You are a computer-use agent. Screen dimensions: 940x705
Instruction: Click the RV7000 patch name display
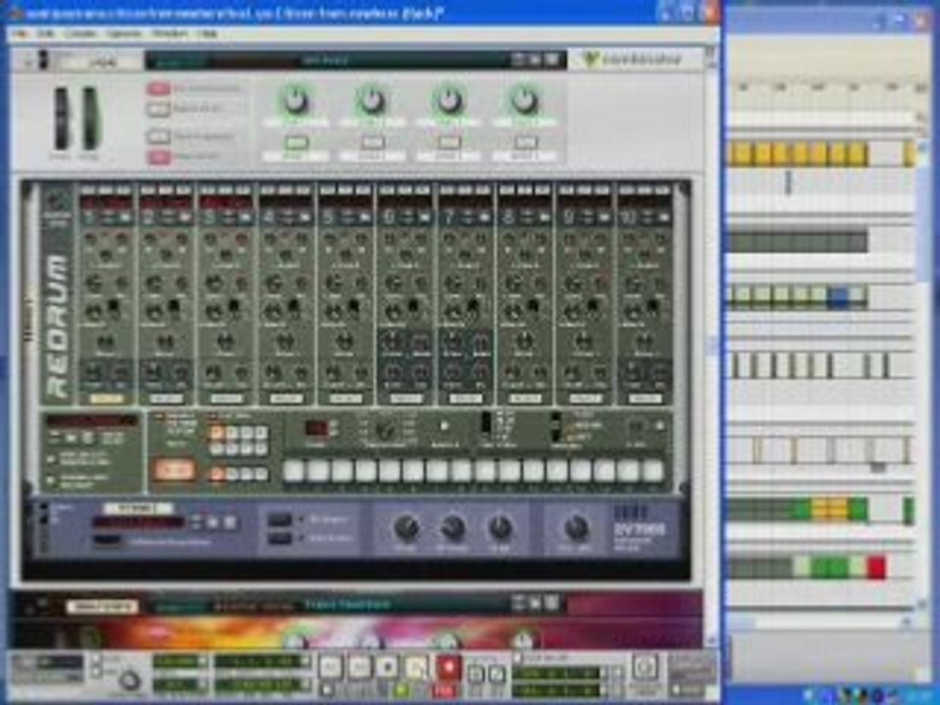[x=138, y=523]
